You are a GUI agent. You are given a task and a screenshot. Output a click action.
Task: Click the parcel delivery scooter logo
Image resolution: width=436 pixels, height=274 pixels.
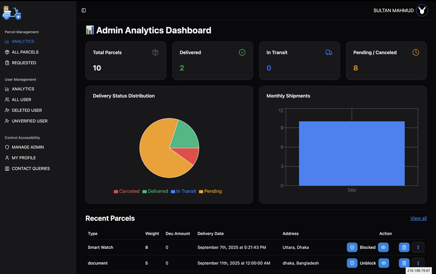pyautogui.click(x=12, y=13)
